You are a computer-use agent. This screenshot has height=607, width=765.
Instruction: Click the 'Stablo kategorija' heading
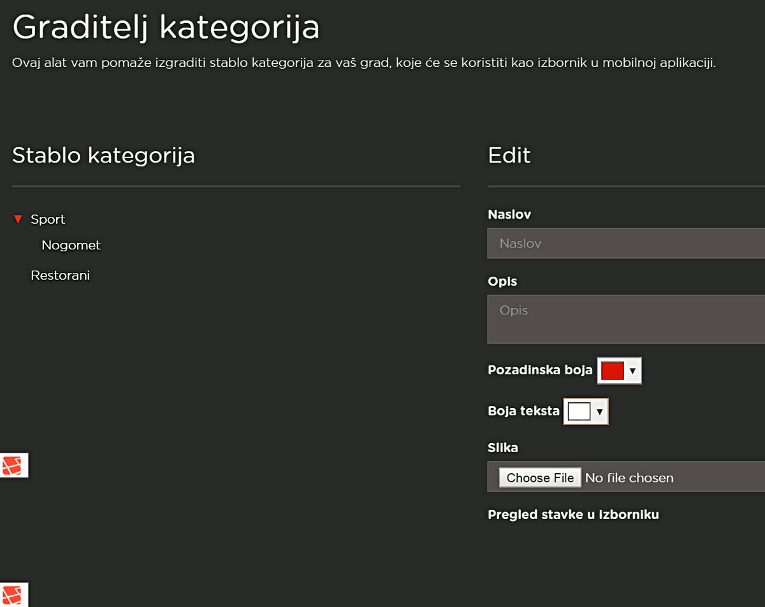point(103,155)
